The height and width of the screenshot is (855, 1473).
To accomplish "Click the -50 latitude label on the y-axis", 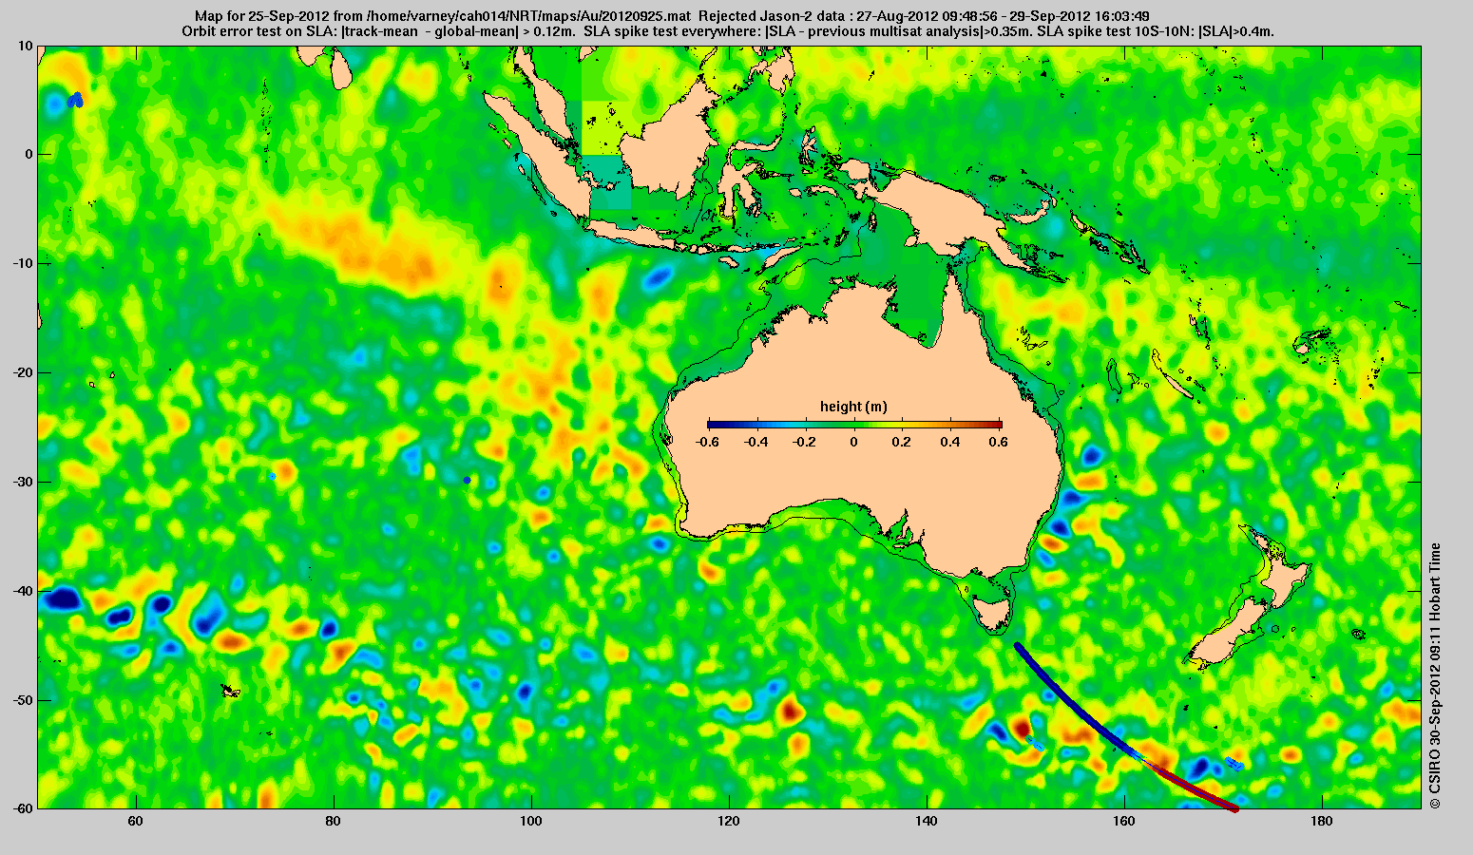I will click(23, 700).
